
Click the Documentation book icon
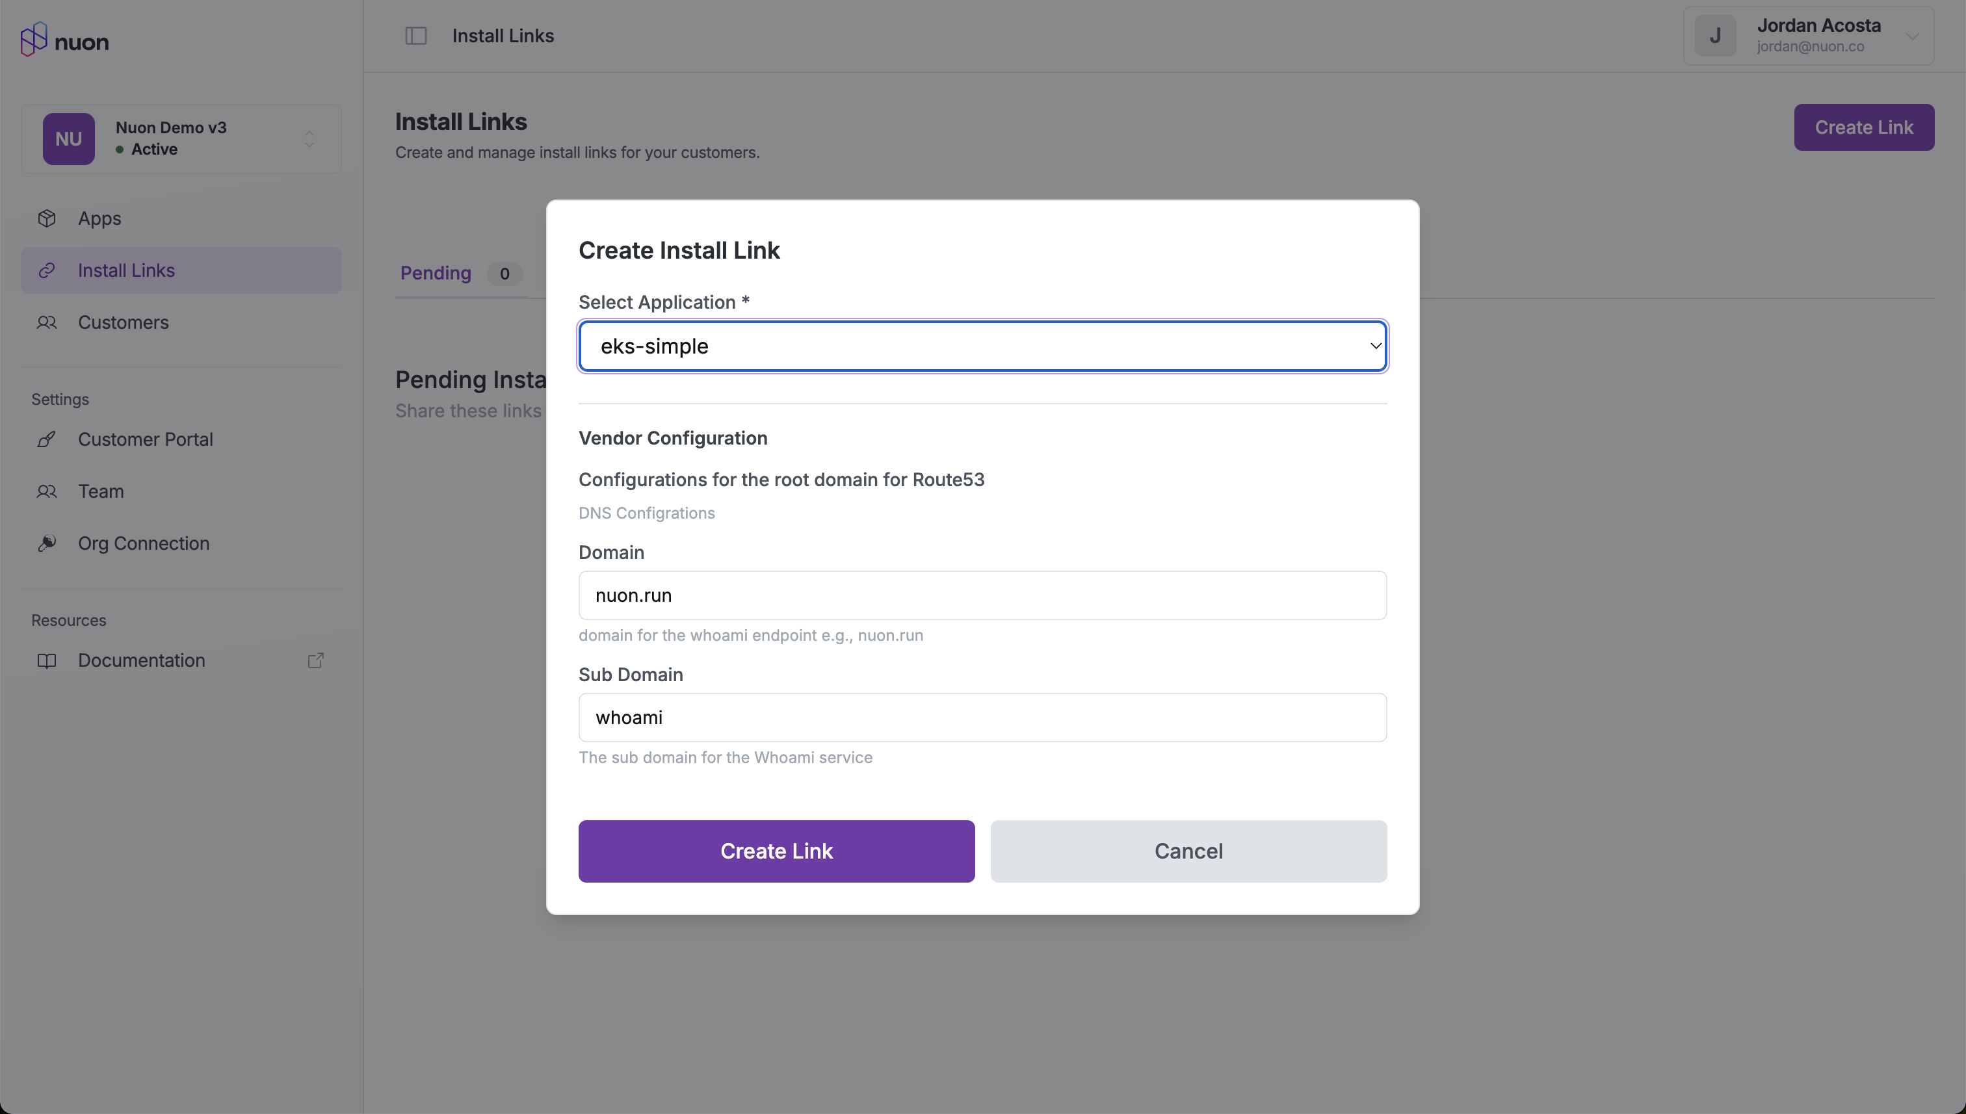pyautogui.click(x=47, y=660)
